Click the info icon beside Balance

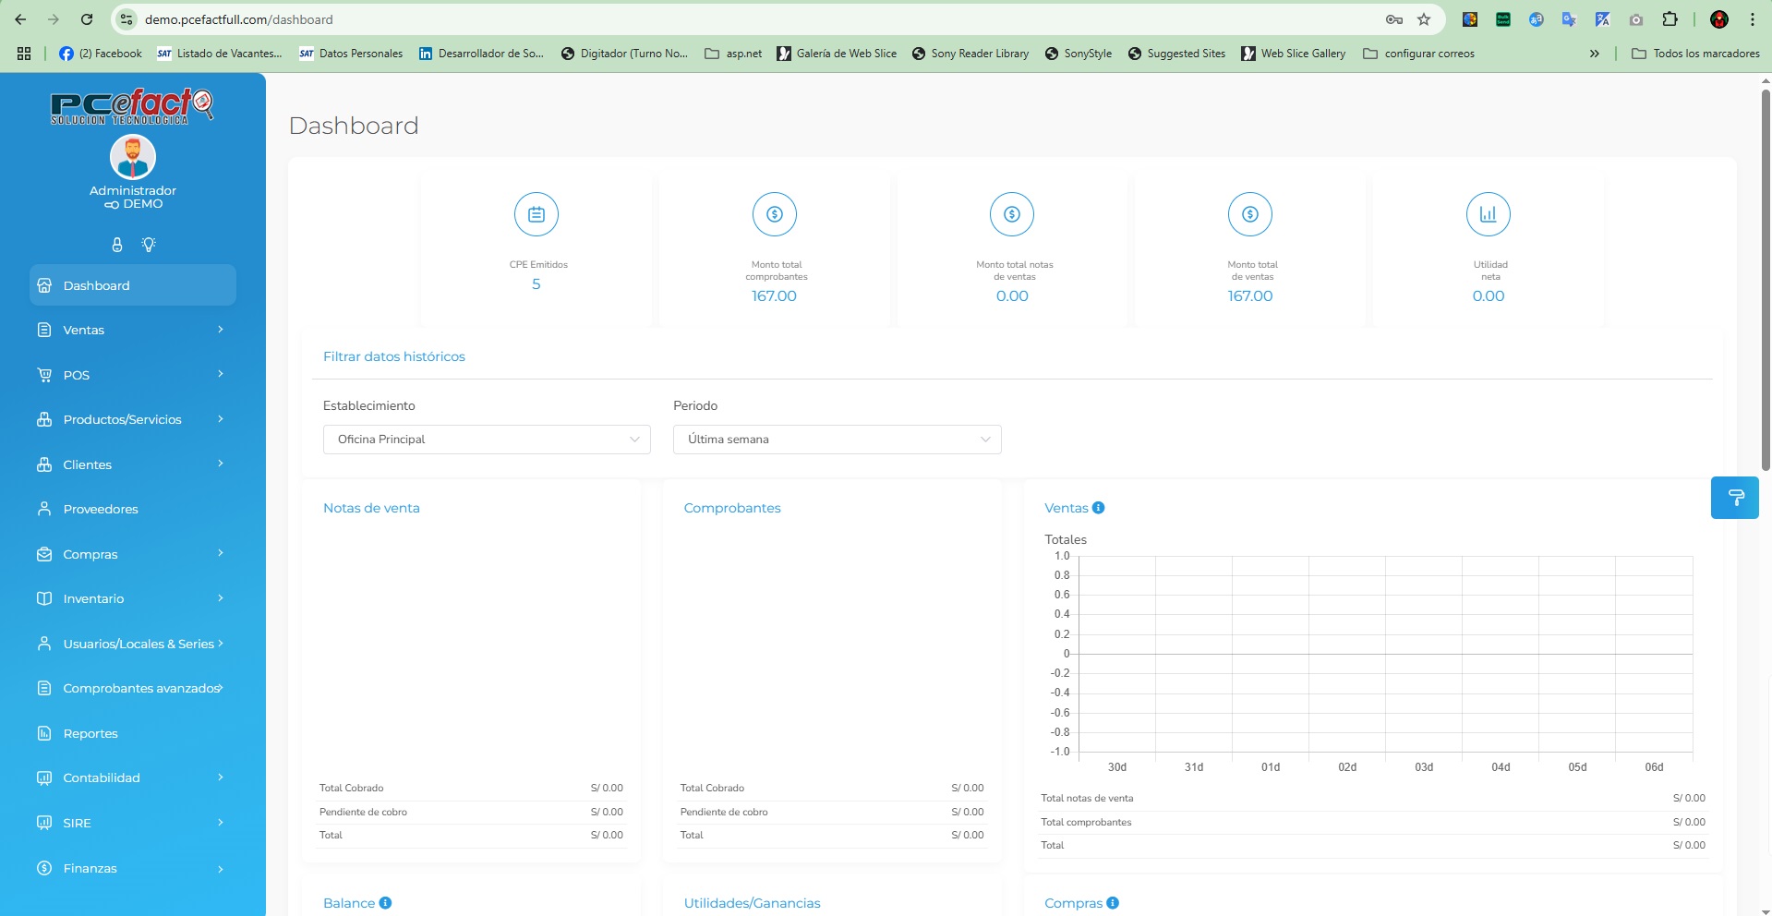coord(385,903)
